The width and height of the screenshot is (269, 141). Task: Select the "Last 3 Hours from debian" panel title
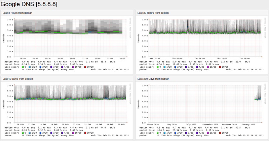click(x=17, y=13)
